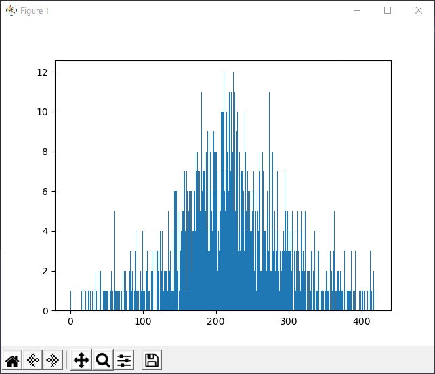Screen dimensions: 435x374
Task: Activate the Zoom to rectangle tool
Action: pos(103,360)
